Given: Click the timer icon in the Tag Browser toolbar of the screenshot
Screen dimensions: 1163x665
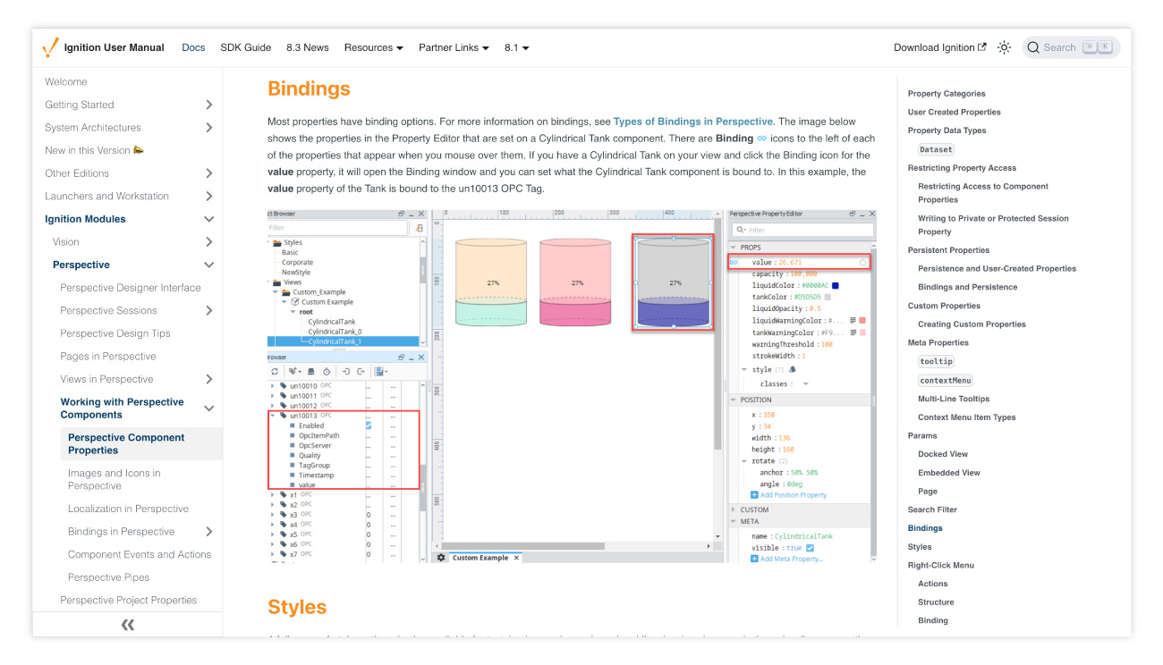Looking at the screenshot, I should point(327,372).
